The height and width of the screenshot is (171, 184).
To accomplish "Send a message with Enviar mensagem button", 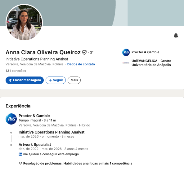I will [x=25, y=80].
